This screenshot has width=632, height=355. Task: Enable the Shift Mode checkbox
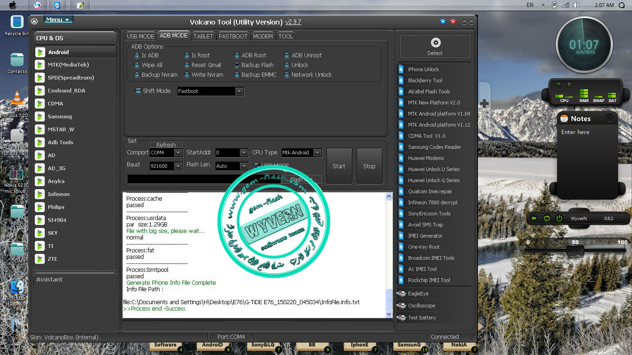(x=138, y=91)
